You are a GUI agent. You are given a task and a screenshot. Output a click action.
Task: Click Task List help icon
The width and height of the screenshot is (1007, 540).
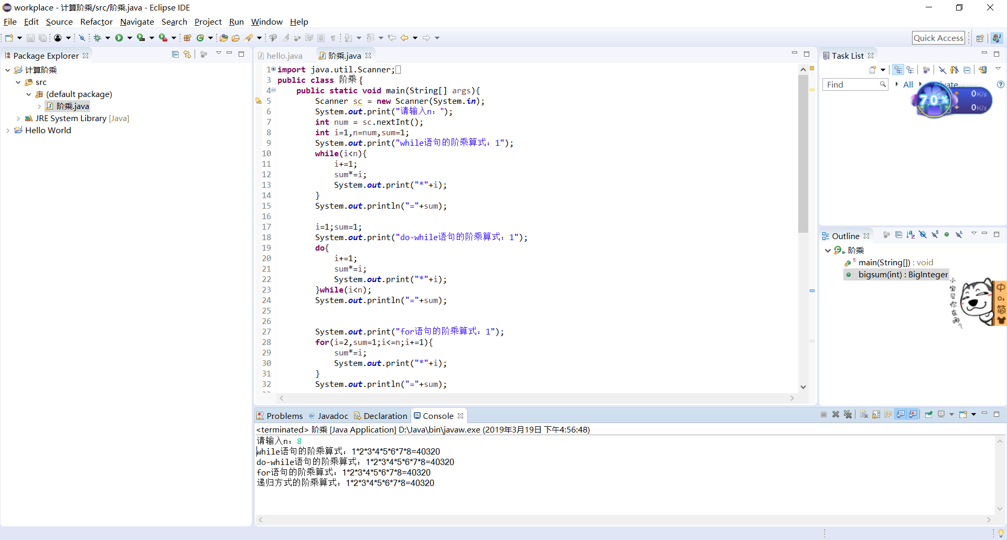click(1000, 84)
